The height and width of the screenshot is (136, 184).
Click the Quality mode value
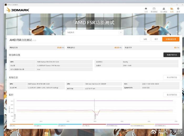(x=125, y=62)
